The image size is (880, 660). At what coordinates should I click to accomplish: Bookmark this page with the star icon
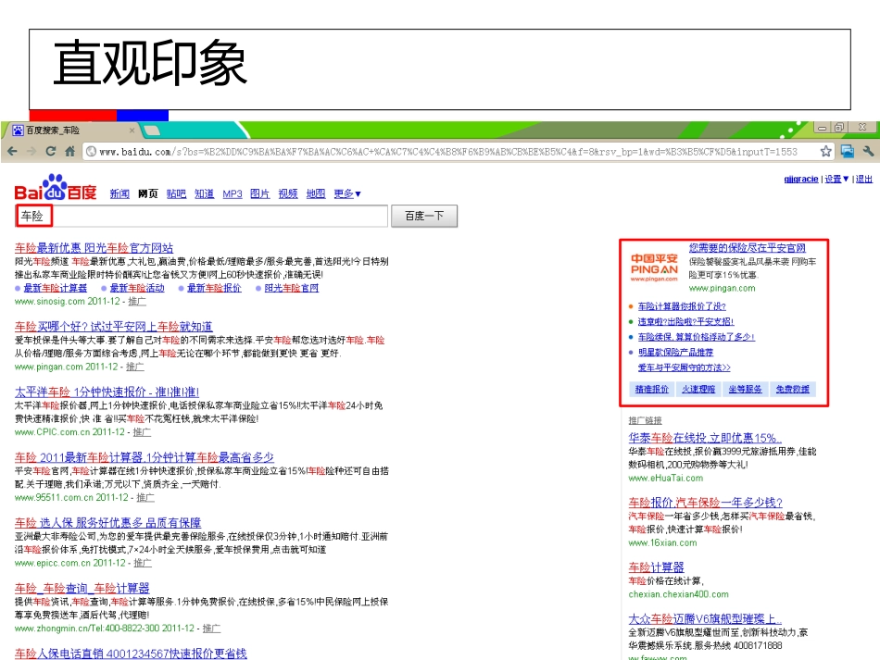[825, 152]
